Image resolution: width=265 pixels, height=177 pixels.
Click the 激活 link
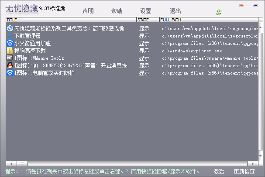click(219, 171)
